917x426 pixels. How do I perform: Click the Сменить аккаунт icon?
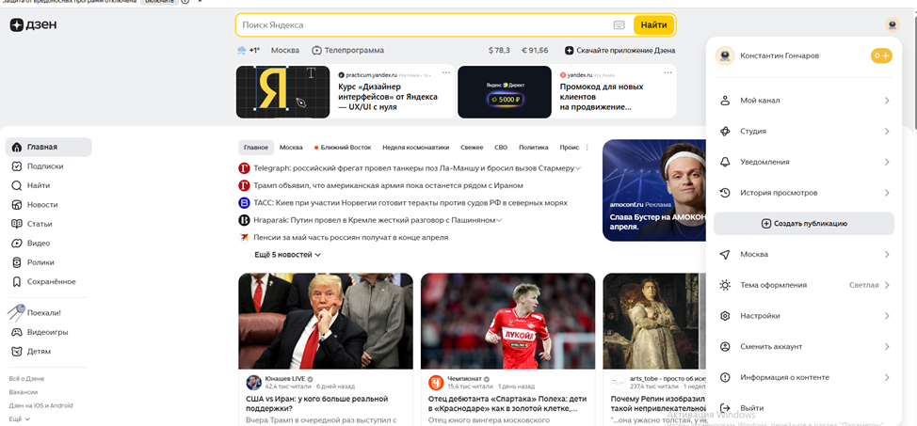[x=725, y=346]
